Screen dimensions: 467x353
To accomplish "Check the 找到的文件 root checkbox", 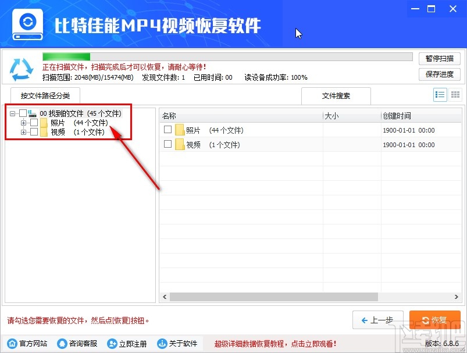I will click(x=23, y=113).
